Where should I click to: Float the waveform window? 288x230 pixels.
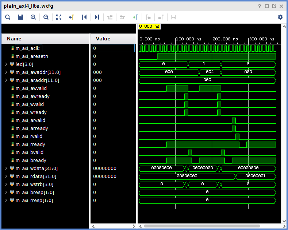tap(274, 6)
